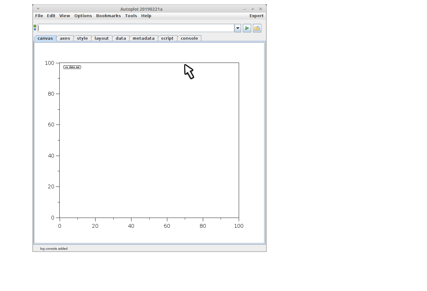The height and width of the screenshot is (291, 427).
Task: Open the file browser folder icon
Action: pos(257,28)
